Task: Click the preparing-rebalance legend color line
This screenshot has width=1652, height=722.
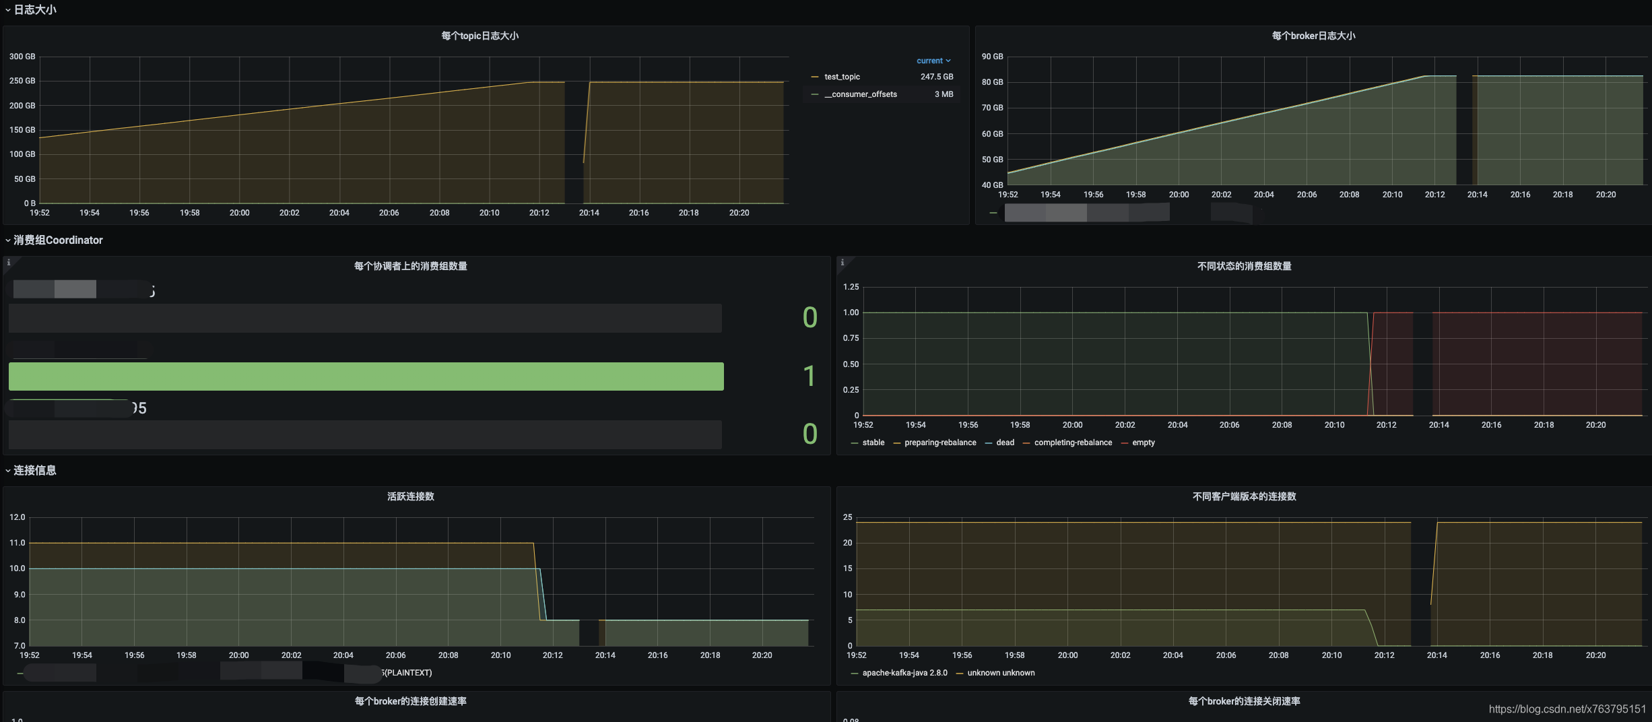Action: tap(897, 443)
